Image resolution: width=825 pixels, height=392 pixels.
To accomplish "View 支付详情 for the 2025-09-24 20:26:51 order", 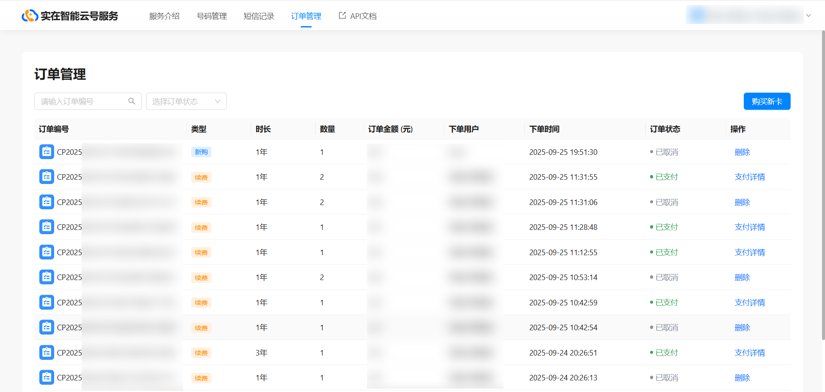I will point(749,353).
